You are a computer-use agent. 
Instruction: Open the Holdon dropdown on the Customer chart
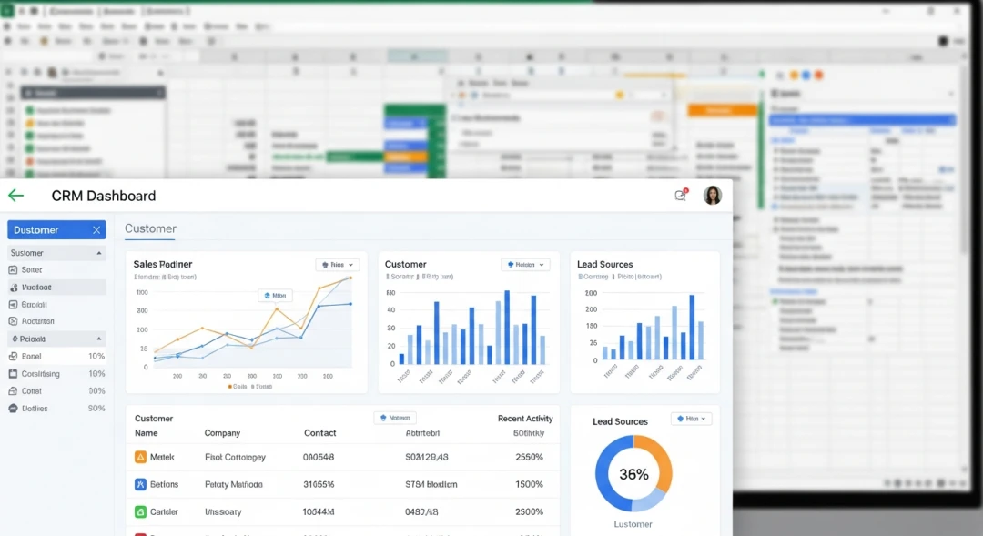[x=526, y=264]
